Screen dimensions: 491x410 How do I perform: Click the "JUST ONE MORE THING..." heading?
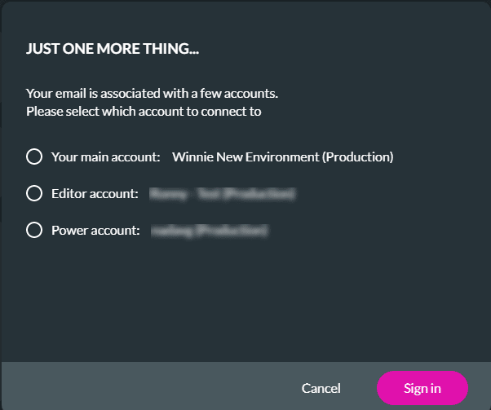(x=113, y=49)
